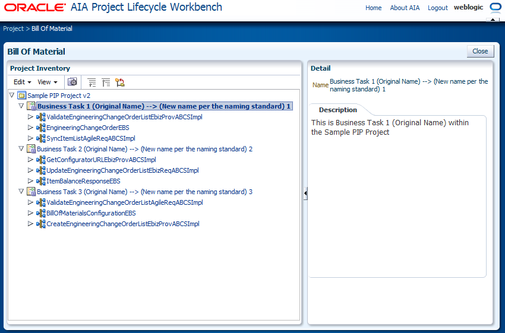Select the Business Task 2 tree row
Viewport: 505px width, 333px height.
tap(144, 149)
